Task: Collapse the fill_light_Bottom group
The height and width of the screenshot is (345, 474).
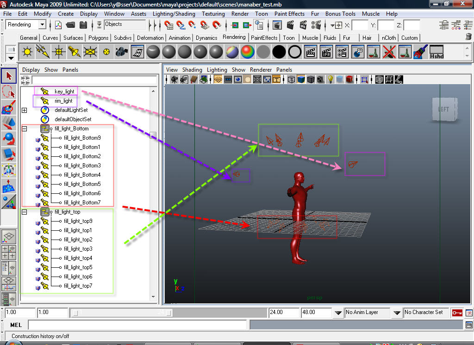Action: pos(25,129)
